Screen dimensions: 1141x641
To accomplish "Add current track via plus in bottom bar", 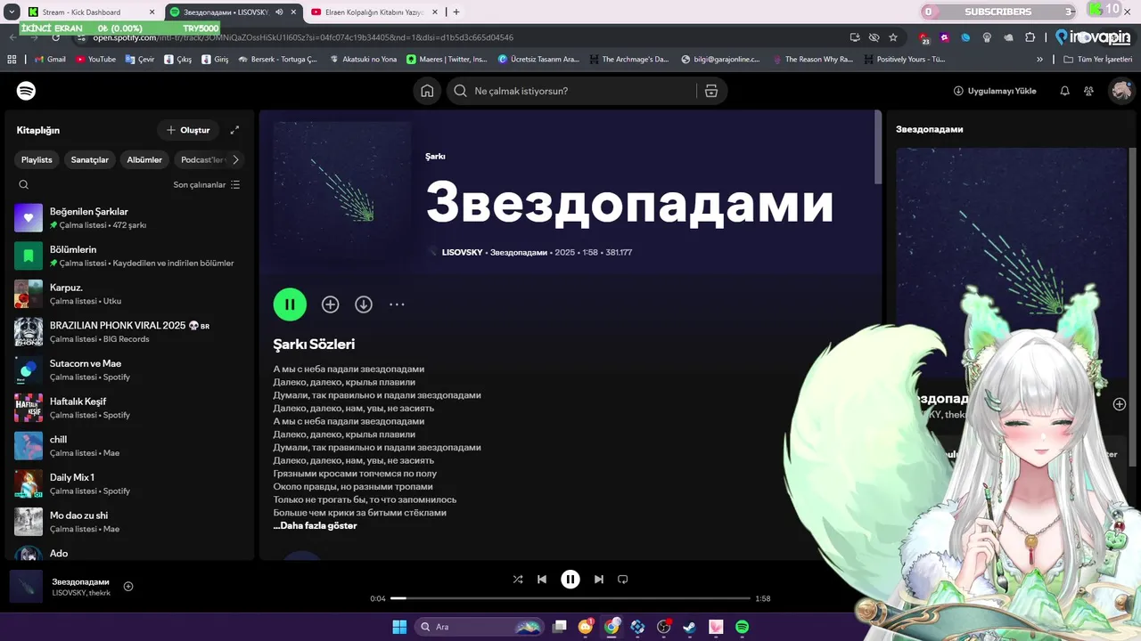I will point(128,586).
